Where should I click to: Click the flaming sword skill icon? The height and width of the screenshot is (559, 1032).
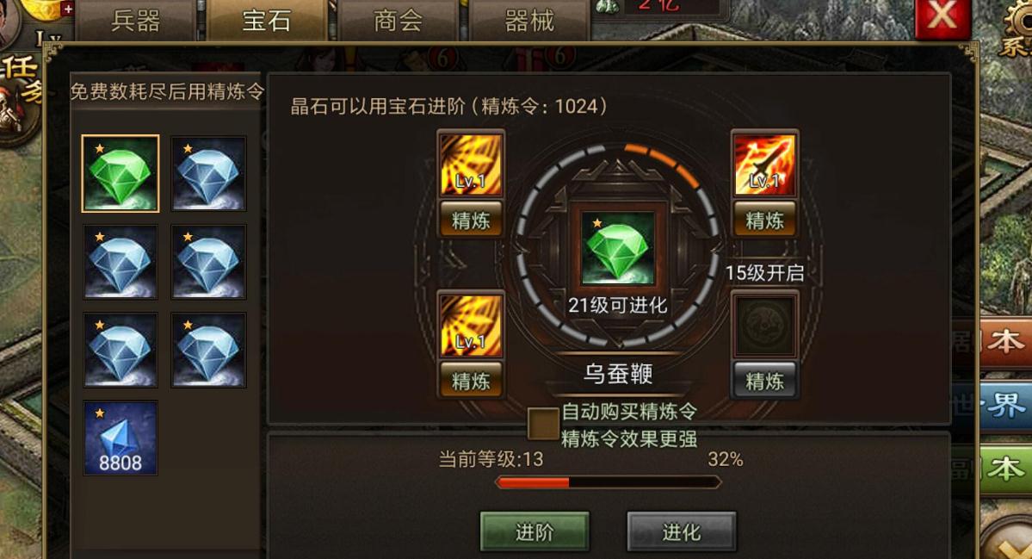(764, 164)
